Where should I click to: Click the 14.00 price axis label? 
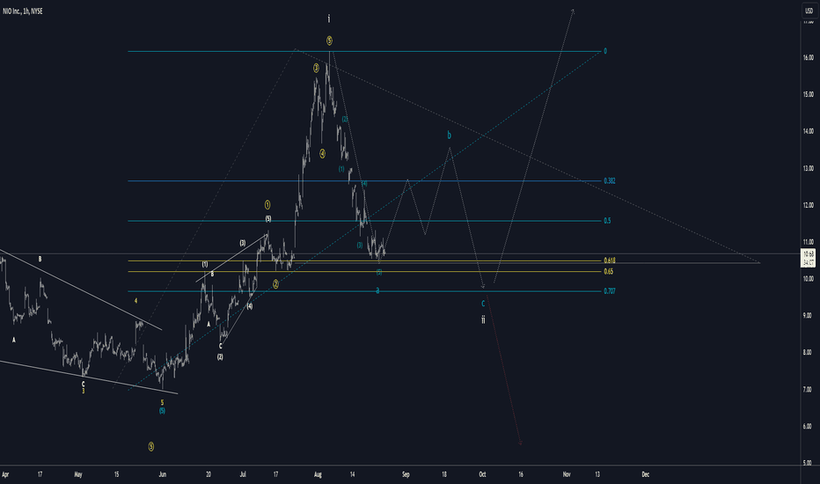click(808, 131)
